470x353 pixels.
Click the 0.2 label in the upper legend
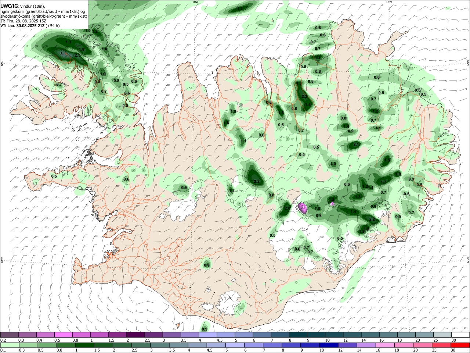[x=3, y=340]
